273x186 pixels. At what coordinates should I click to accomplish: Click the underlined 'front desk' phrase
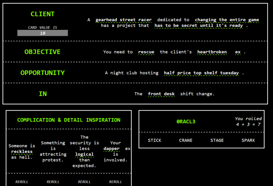161,94
